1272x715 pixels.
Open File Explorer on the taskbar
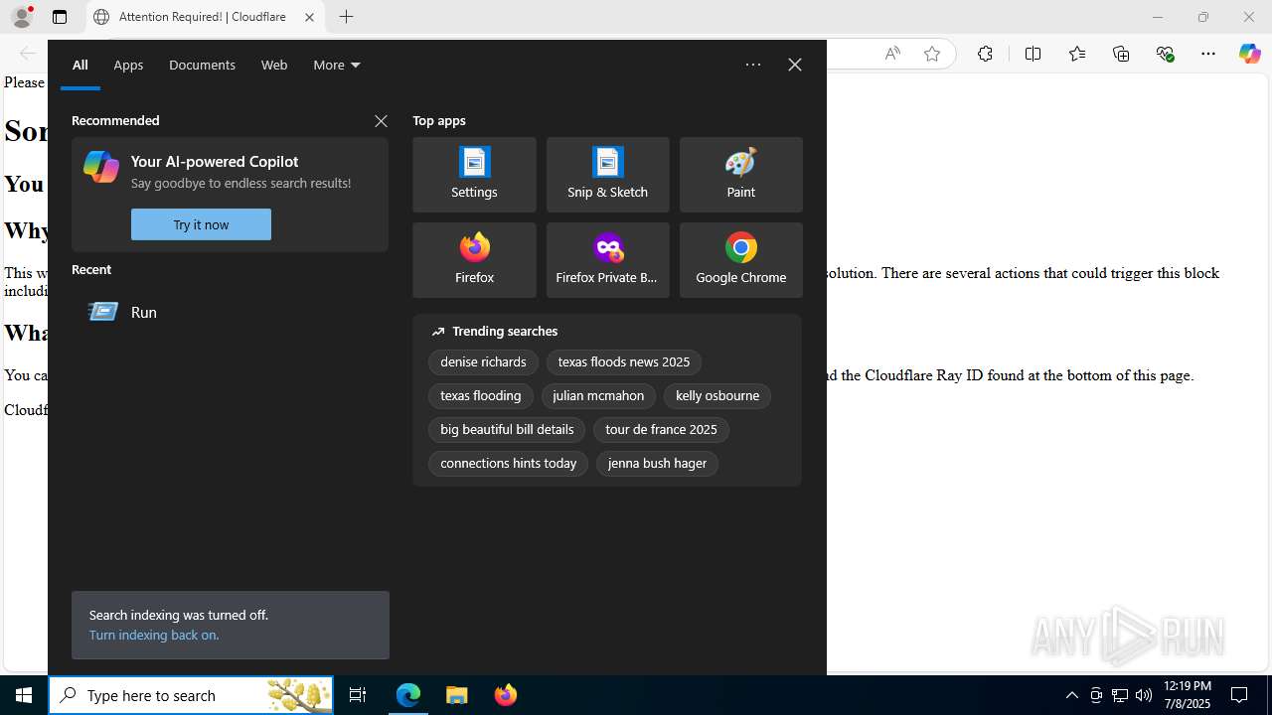tap(457, 695)
